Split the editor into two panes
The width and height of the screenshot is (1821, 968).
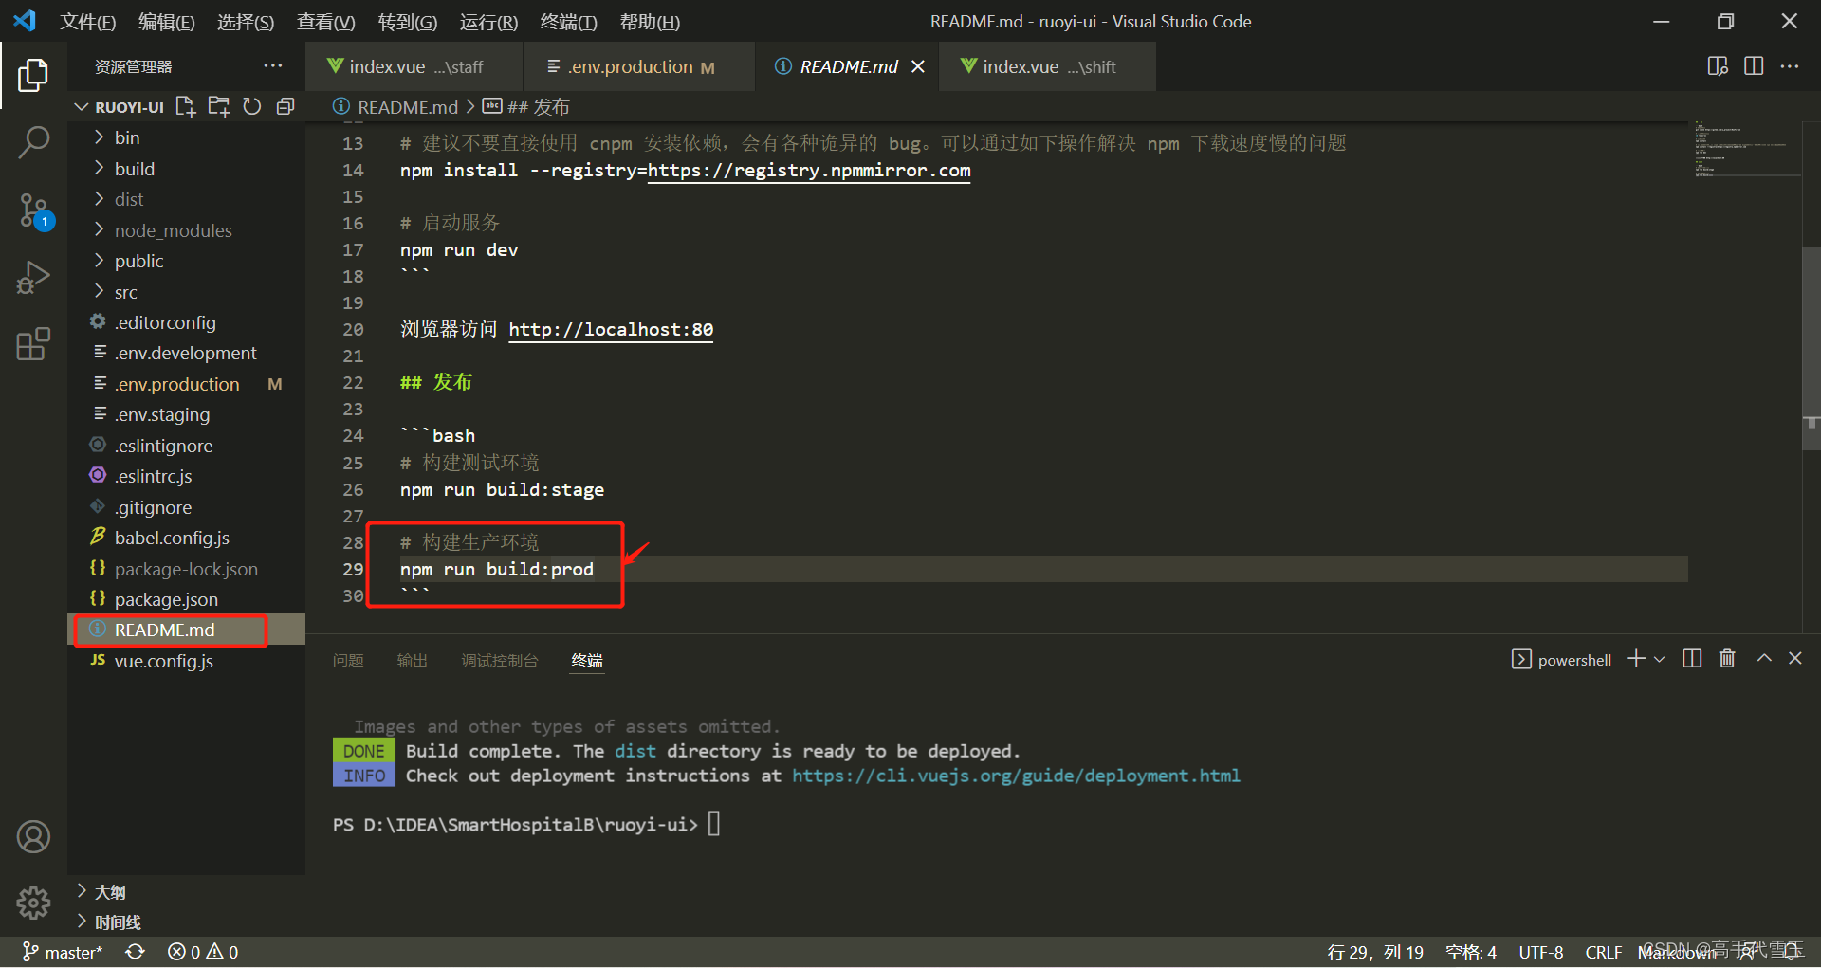pyautogui.click(x=1753, y=66)
